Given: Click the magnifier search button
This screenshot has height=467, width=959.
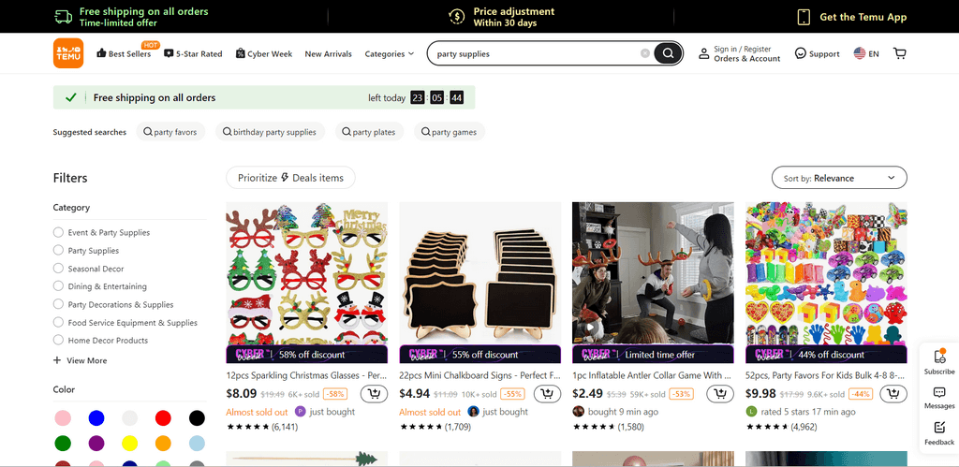Looking at the screenshot, I should [668, 53].
